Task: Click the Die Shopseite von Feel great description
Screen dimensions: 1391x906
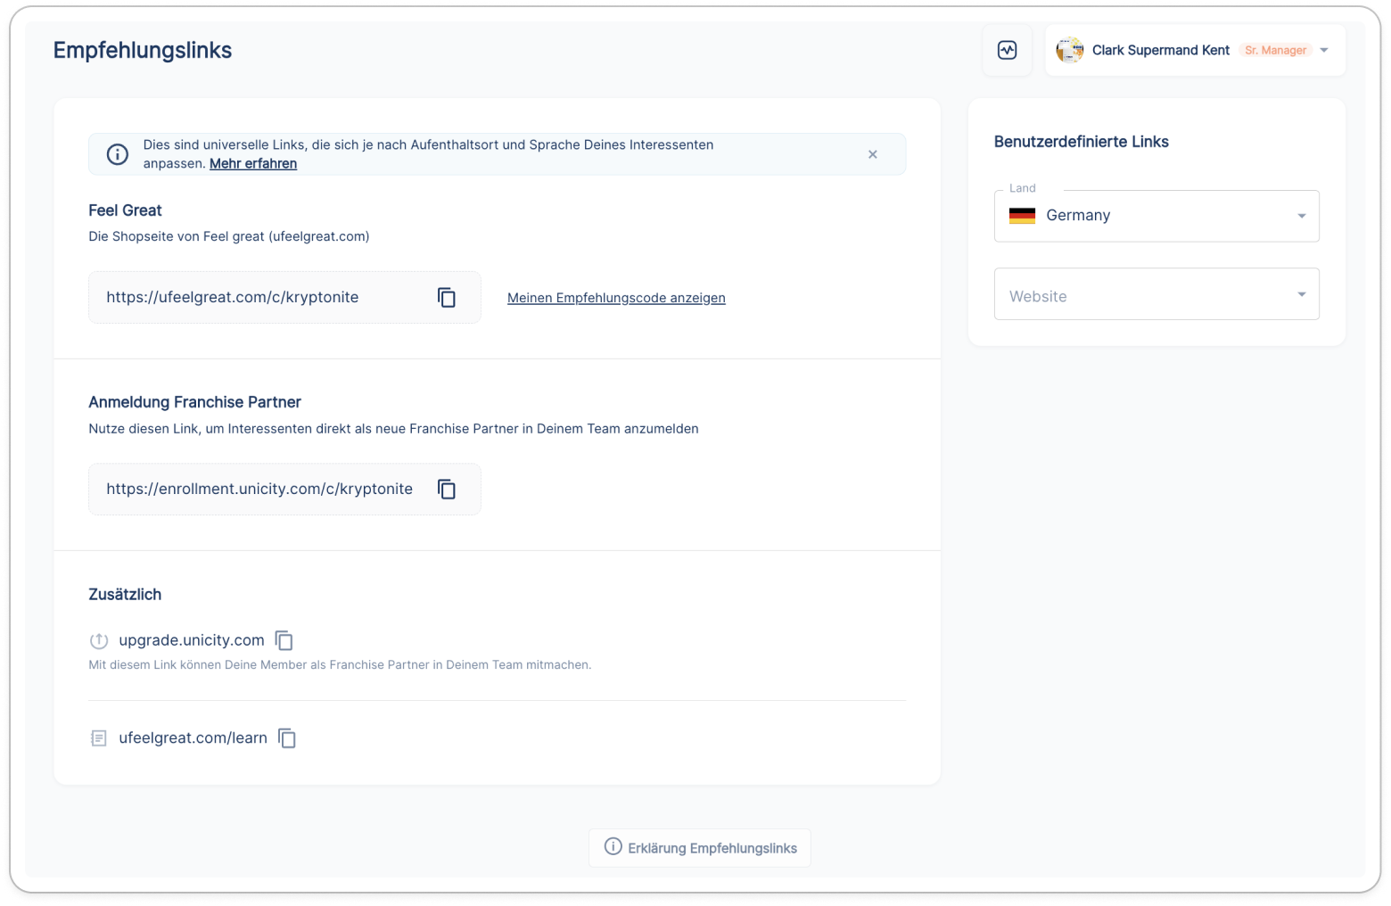Action: pyautogui.click(x=228, y=236)
